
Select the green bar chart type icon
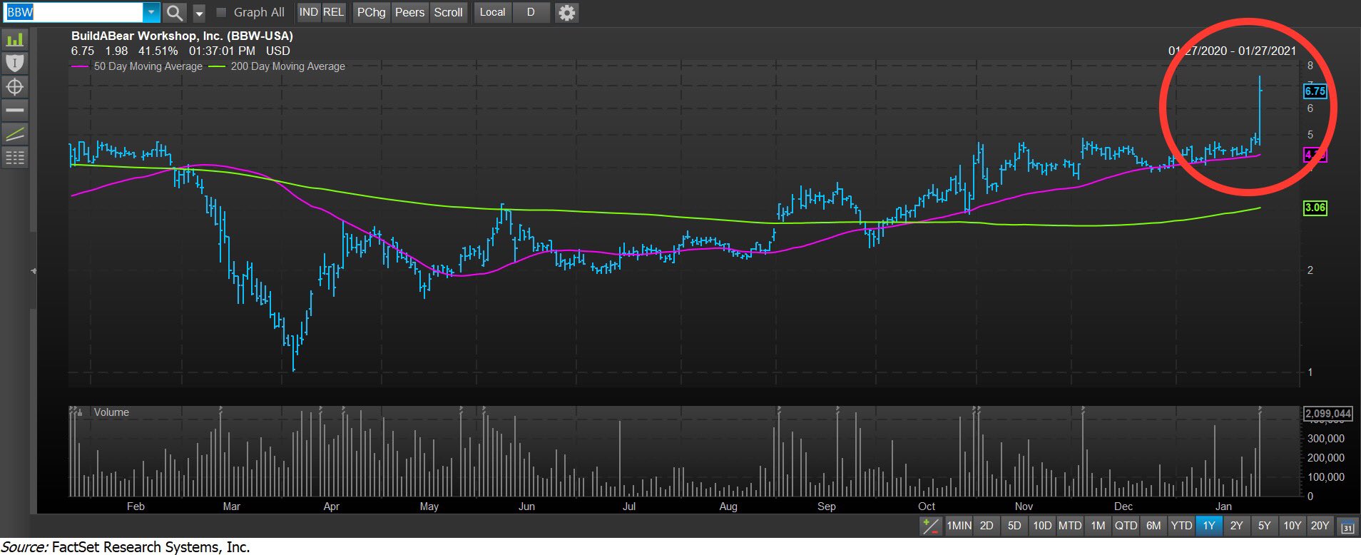(15, 39)
